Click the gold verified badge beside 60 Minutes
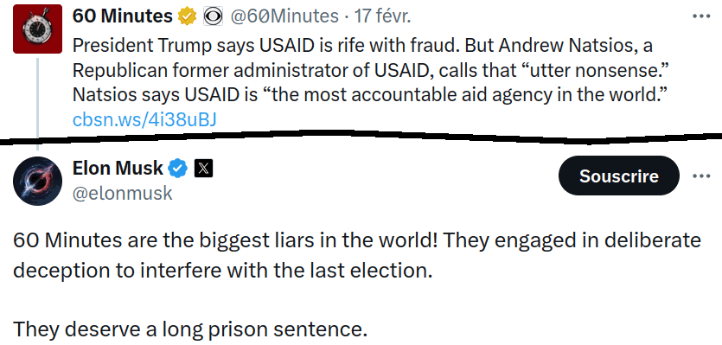This screenshot has width=722, height=345. pyautogui.click(x=188, y=17)
